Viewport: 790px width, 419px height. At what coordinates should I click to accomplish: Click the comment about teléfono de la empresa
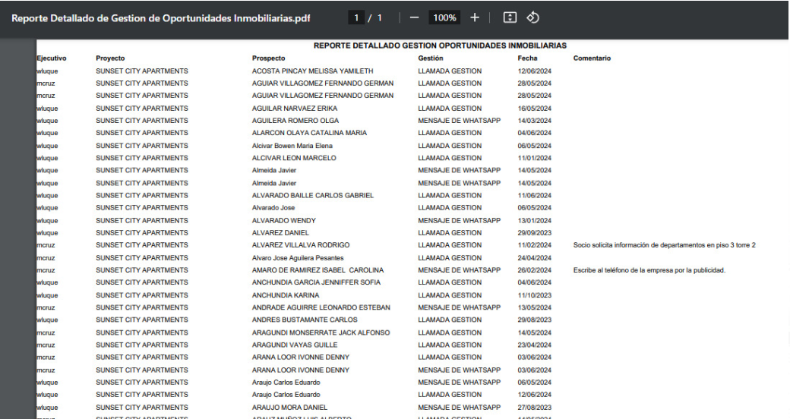click(649, 270)
